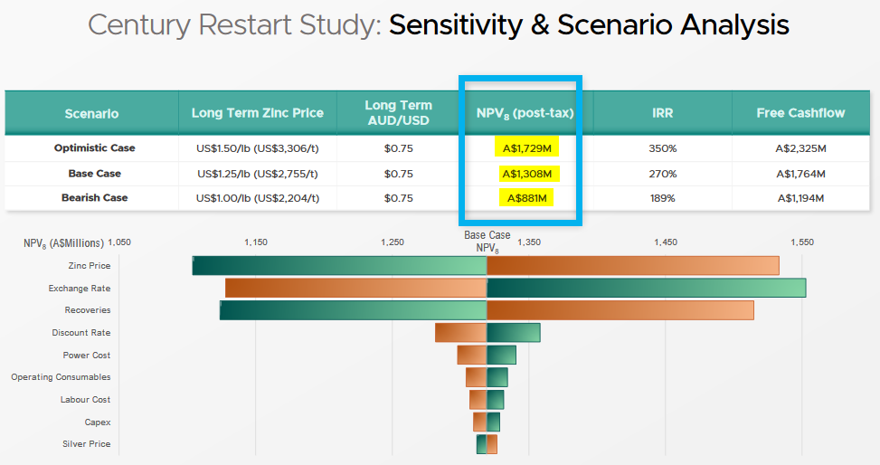
Task: Click the Scenario column header
Action: tap(91, 113)
